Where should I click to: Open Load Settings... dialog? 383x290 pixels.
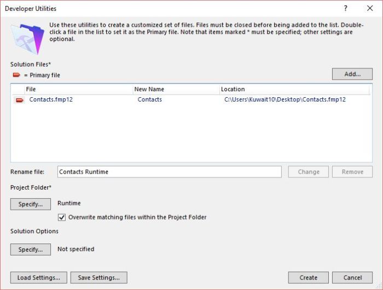(x=39, y=277)
